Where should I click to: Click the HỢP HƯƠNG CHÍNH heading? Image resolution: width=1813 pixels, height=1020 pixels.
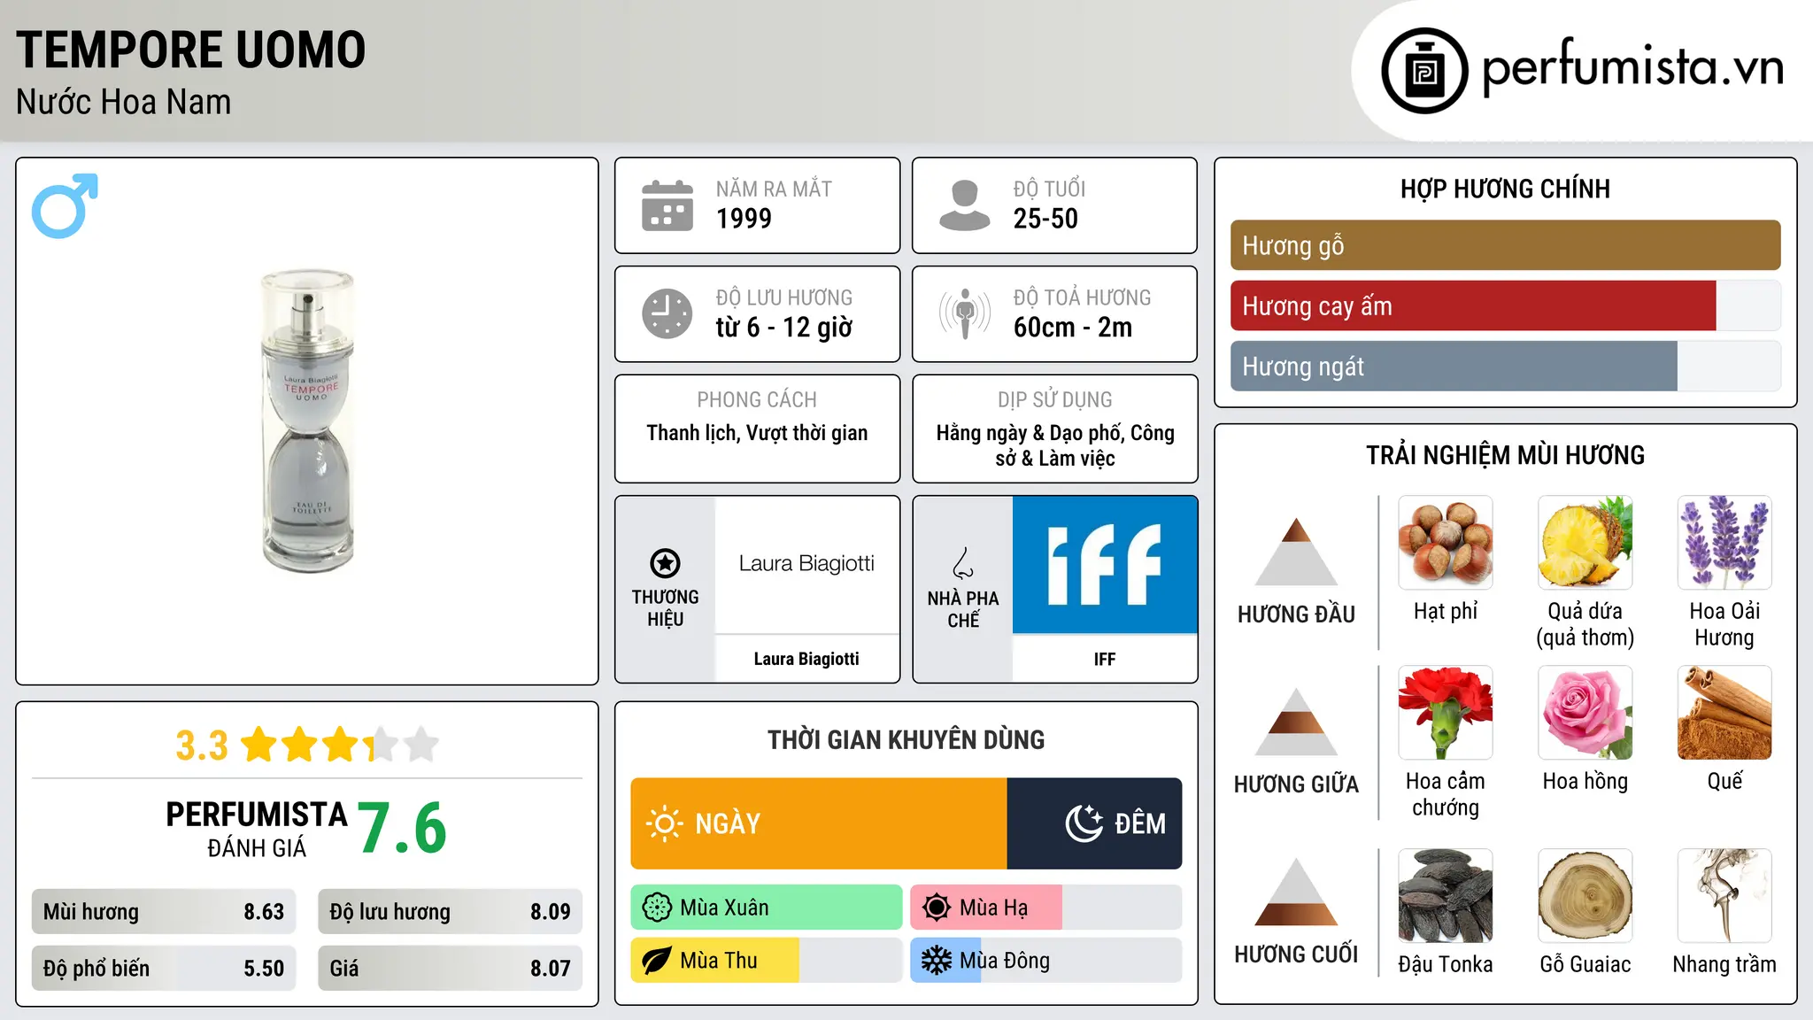[1505, 189]
